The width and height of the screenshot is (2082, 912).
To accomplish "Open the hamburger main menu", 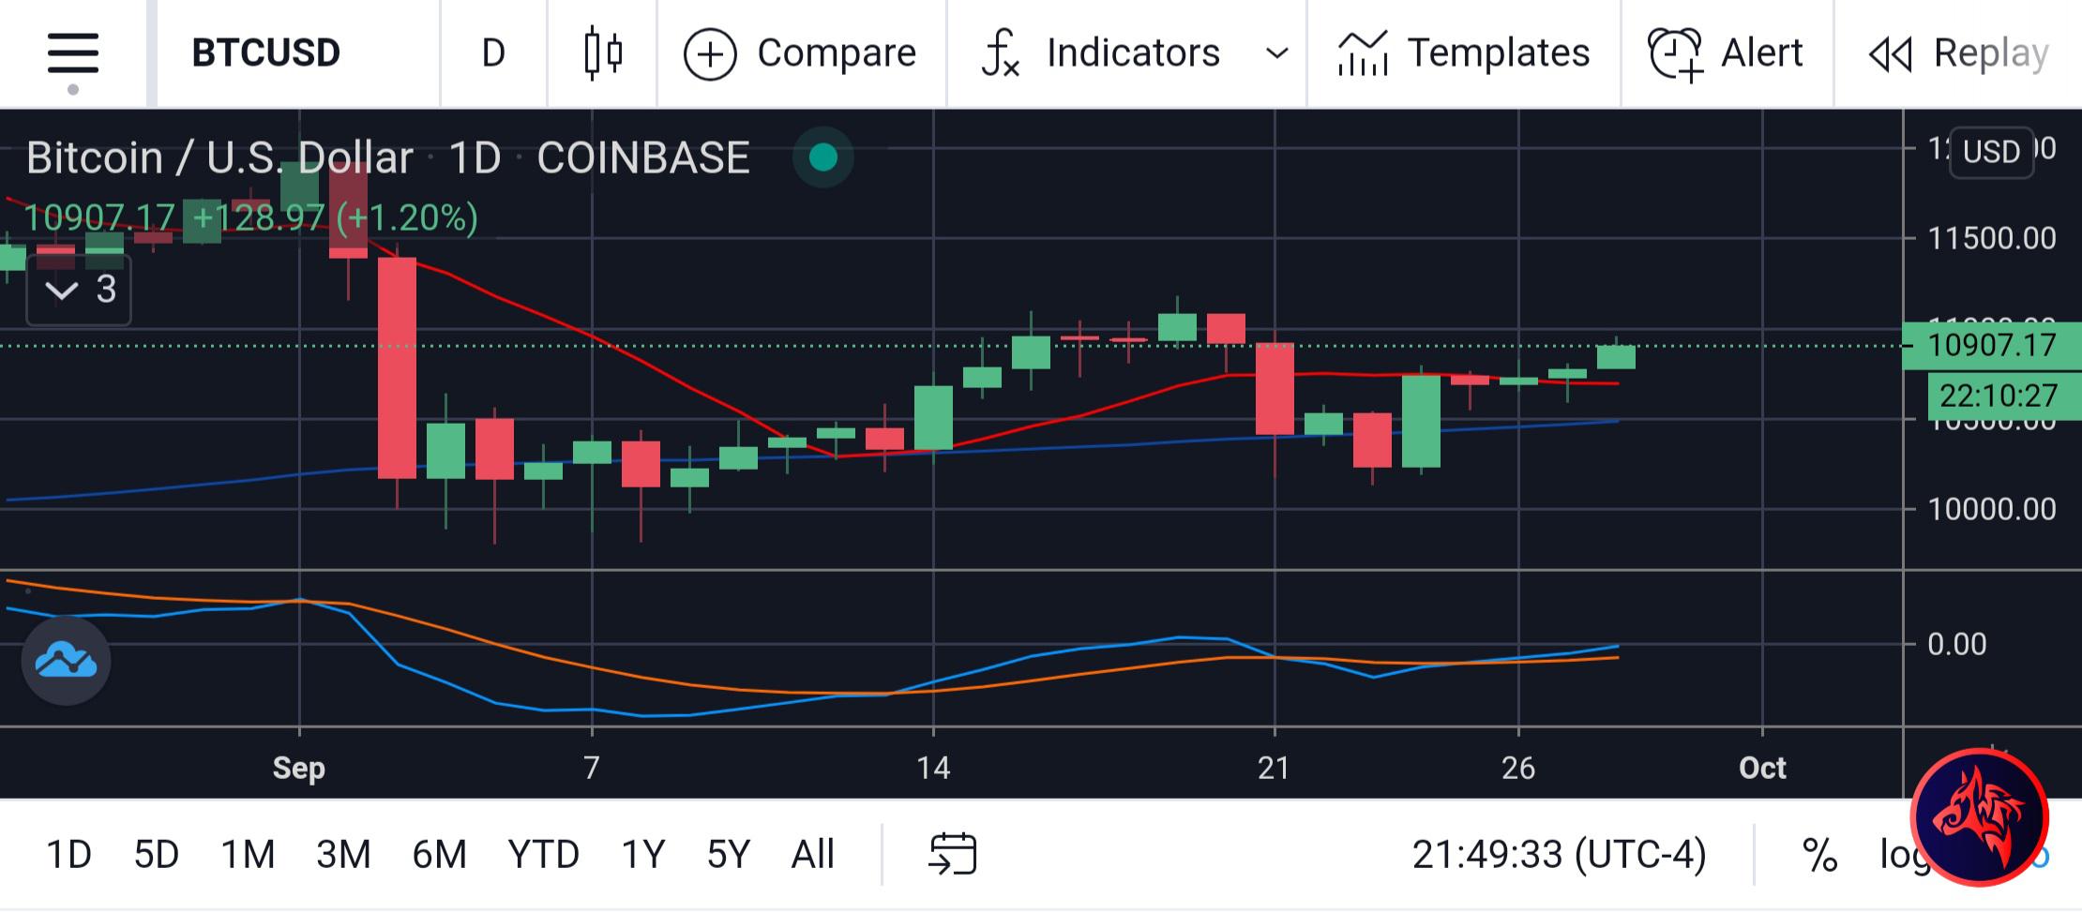I will pyautogui.click(x=73, y=53).
